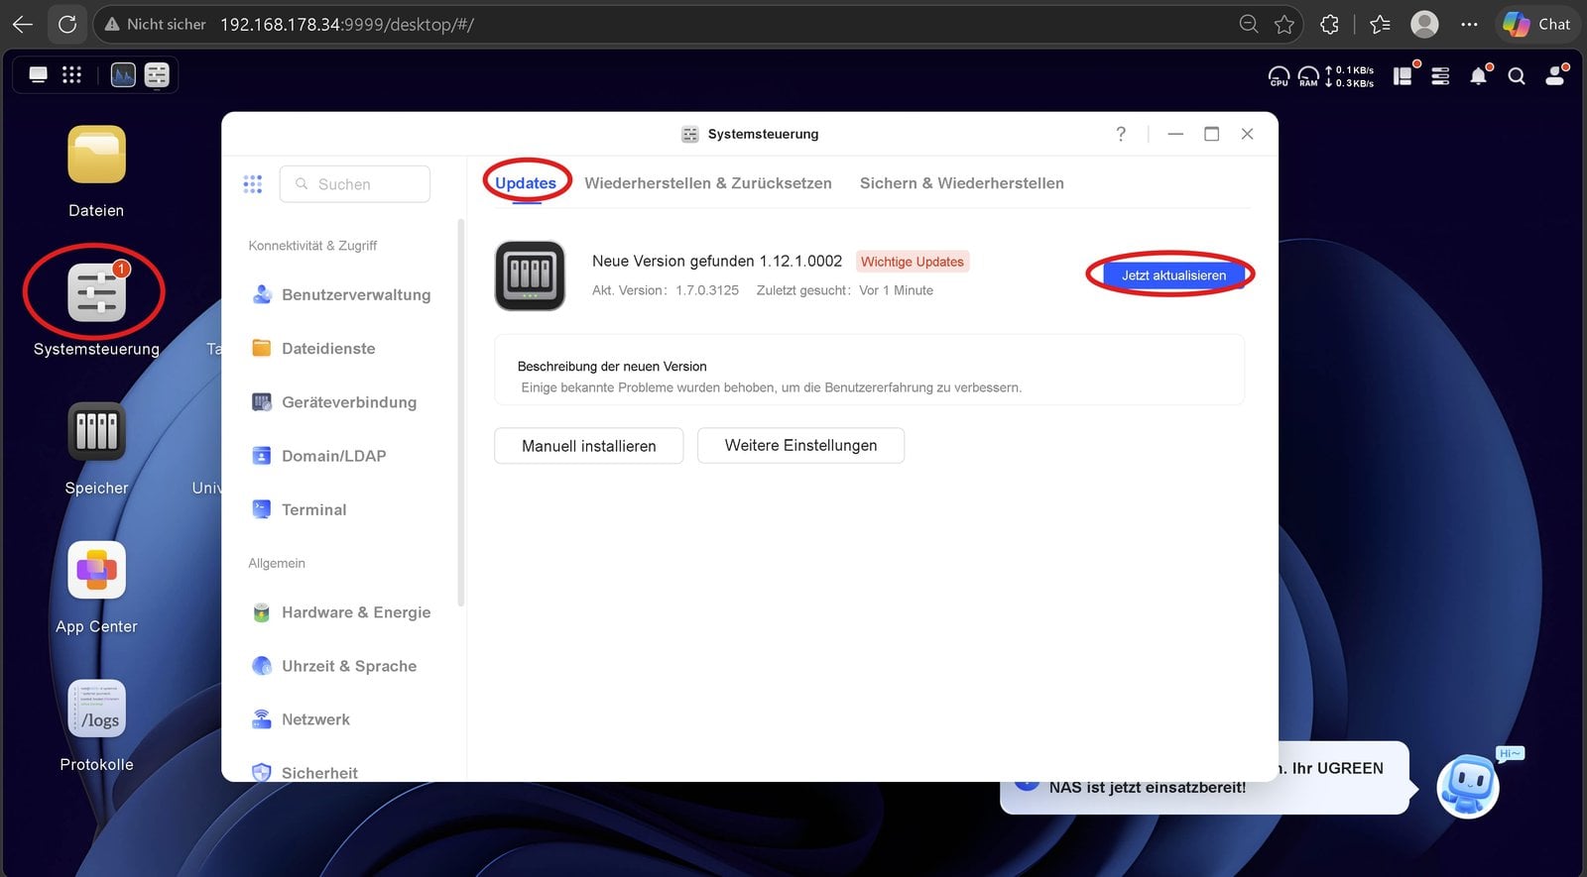Screen dimensions: 1587x877
Task: Click the Allgemein section header
Action: (x=277, y=563)
